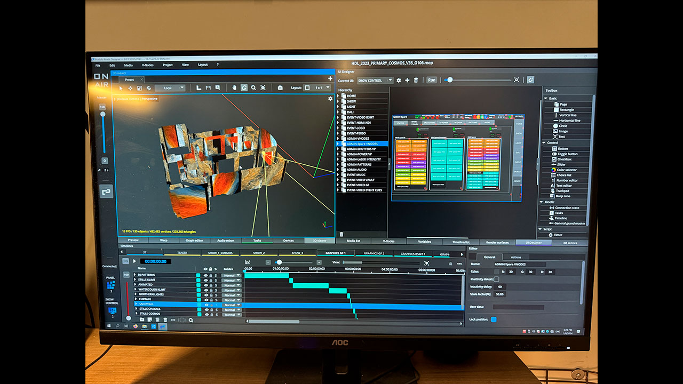Open UI Designer settings gear icon
Image resolution: width=683 pixels, height=384 pixels.
tap(399, 80)
